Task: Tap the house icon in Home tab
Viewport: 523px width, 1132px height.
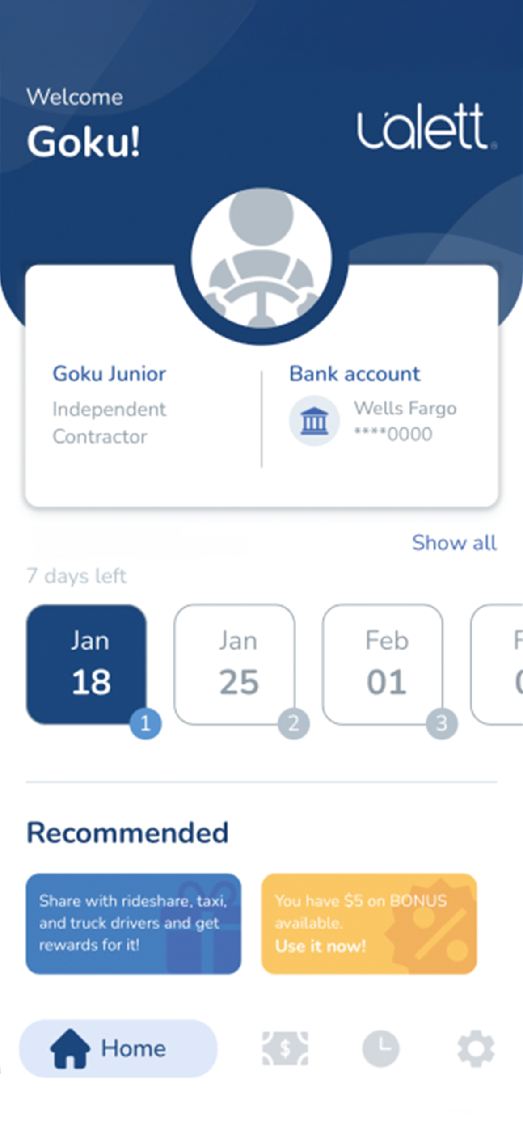Action: coord(70,1048)
